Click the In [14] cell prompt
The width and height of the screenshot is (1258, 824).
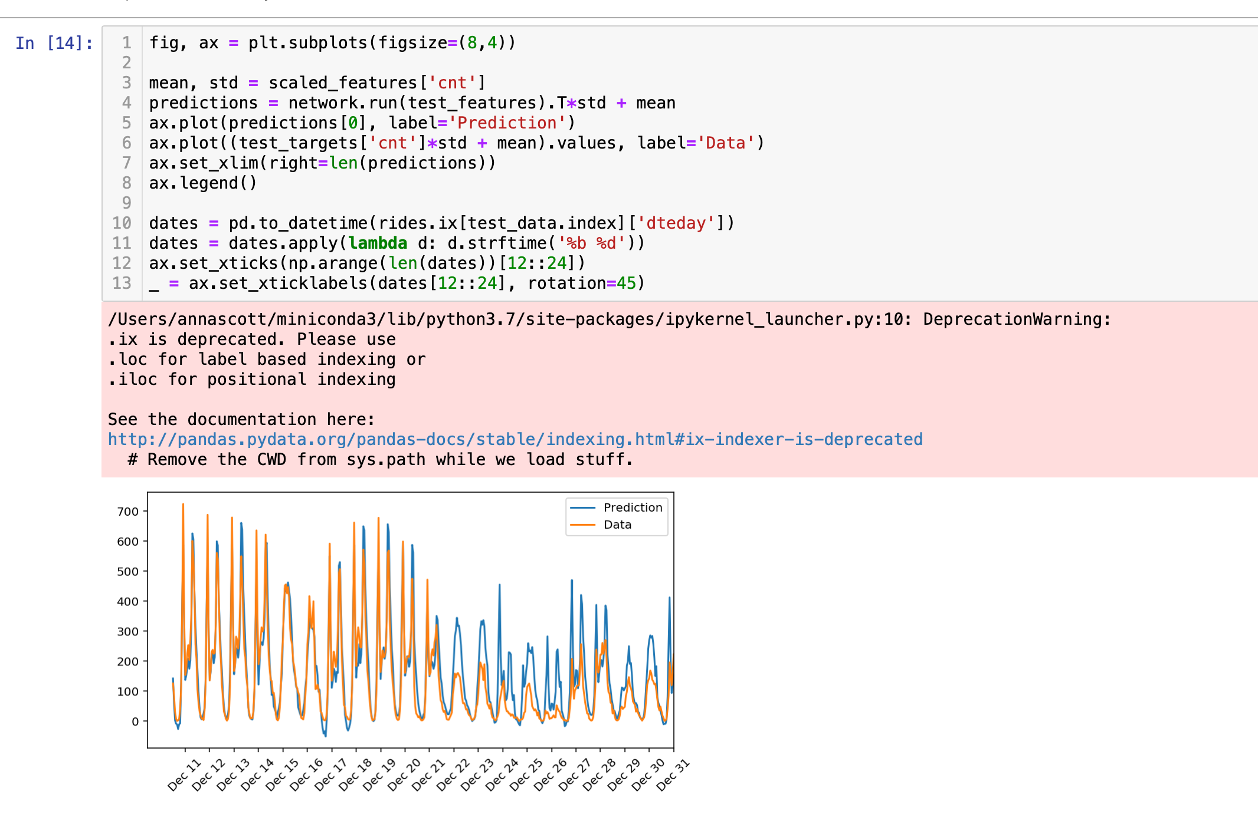(54, 44)
